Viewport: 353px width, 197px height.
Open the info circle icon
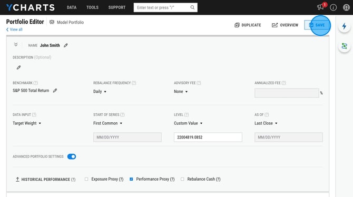click(333, 7)
